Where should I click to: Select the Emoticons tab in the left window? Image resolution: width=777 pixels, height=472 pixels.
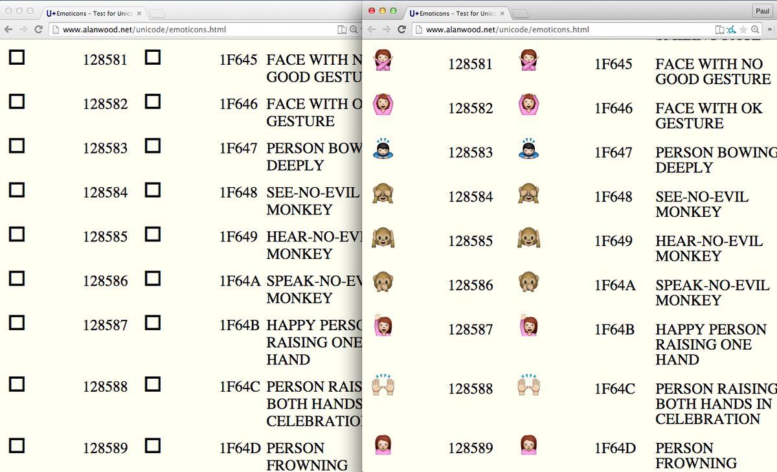click(x=91, y=13)
